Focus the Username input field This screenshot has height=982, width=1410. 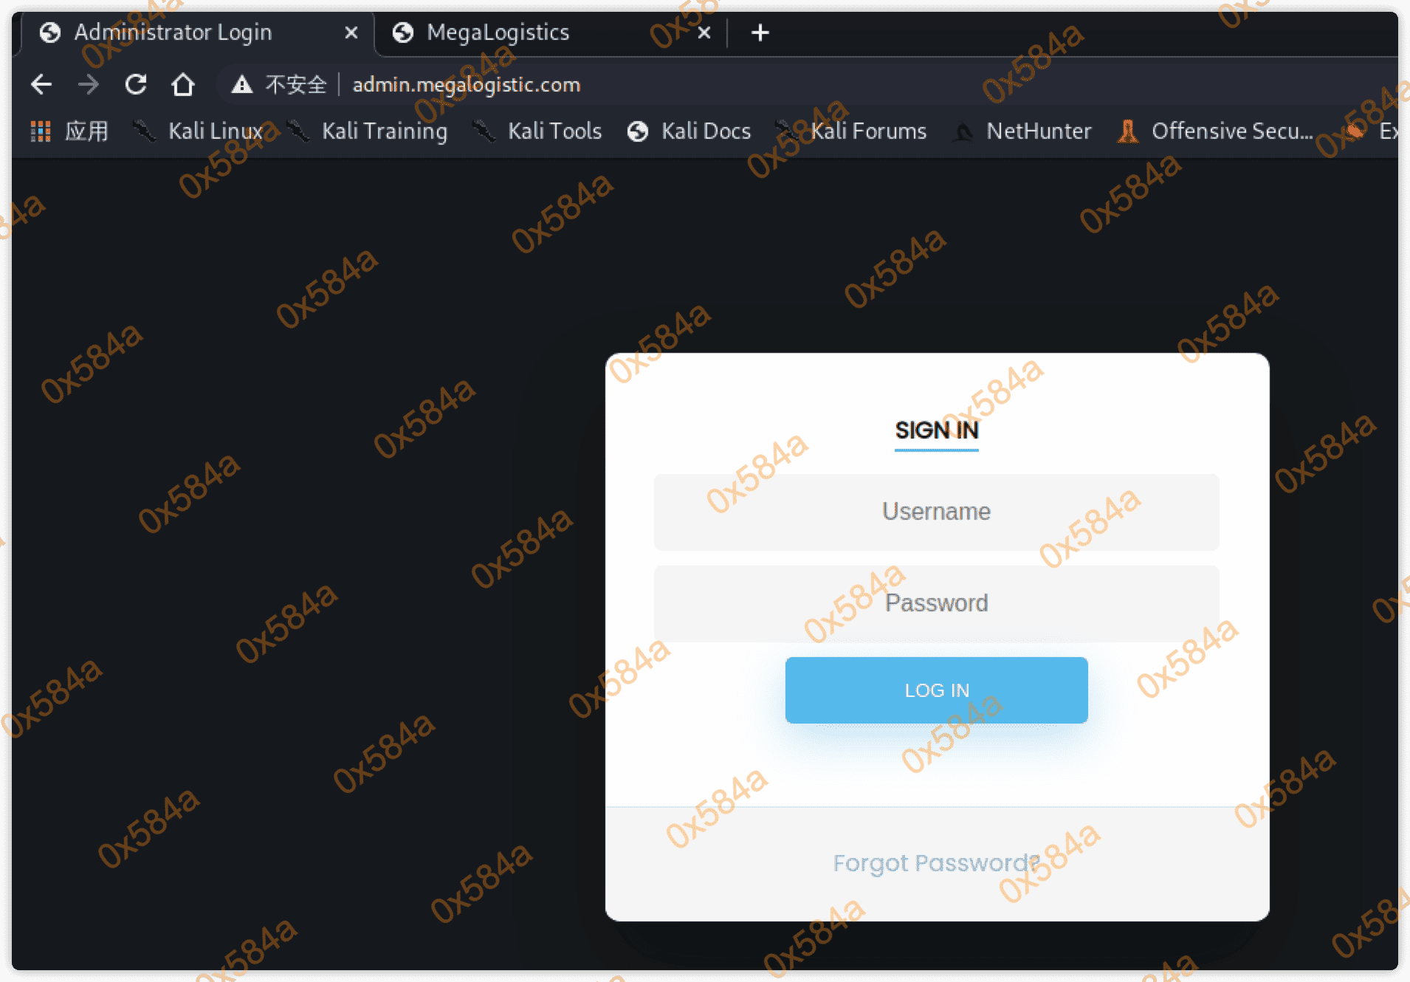click(936, 512)
